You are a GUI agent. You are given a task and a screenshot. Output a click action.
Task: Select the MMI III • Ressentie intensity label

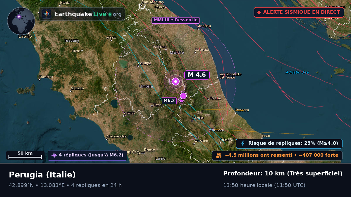point(175,20)
